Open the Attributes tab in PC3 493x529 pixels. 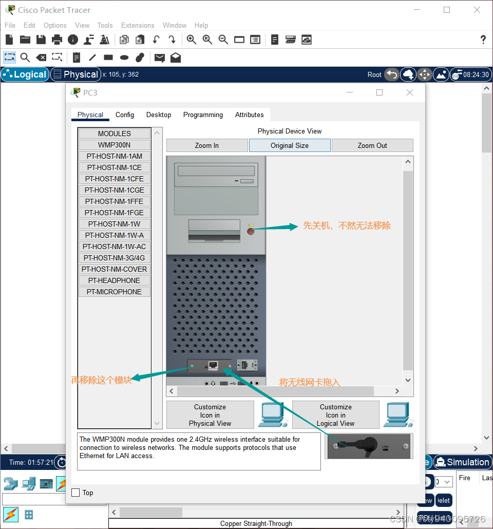tap(250, 115)
